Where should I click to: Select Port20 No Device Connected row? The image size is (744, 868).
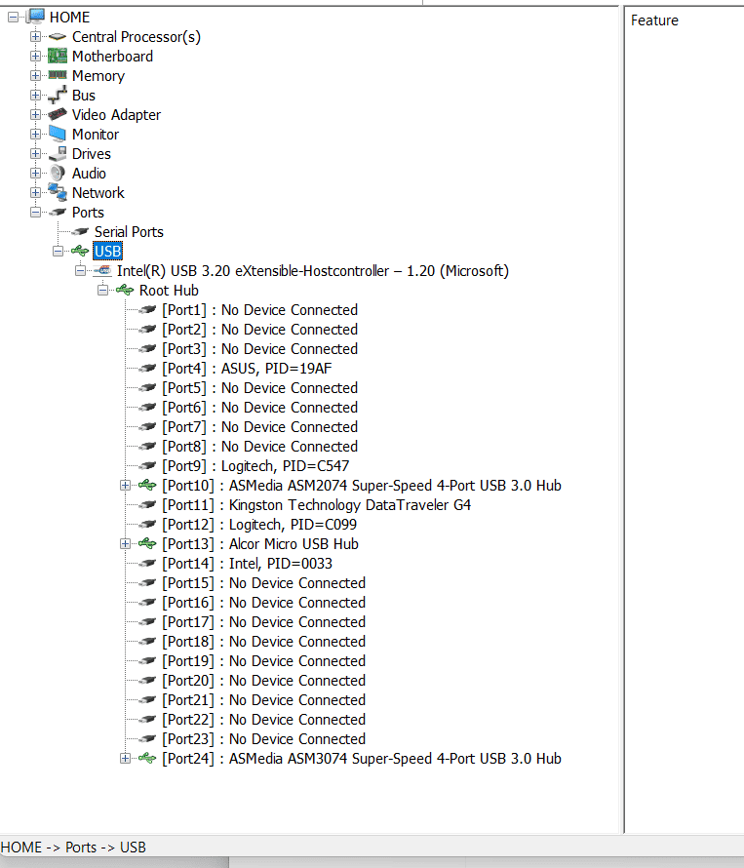point(263,681)
